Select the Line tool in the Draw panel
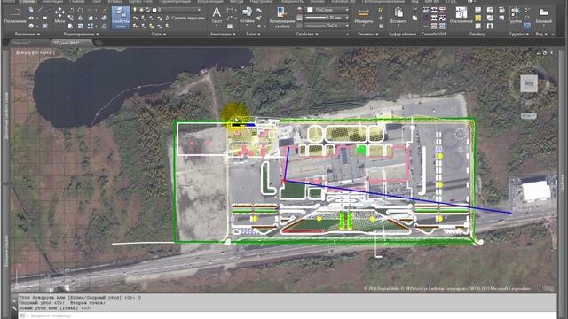Screen dimensions: 568x319 [39, 10]
